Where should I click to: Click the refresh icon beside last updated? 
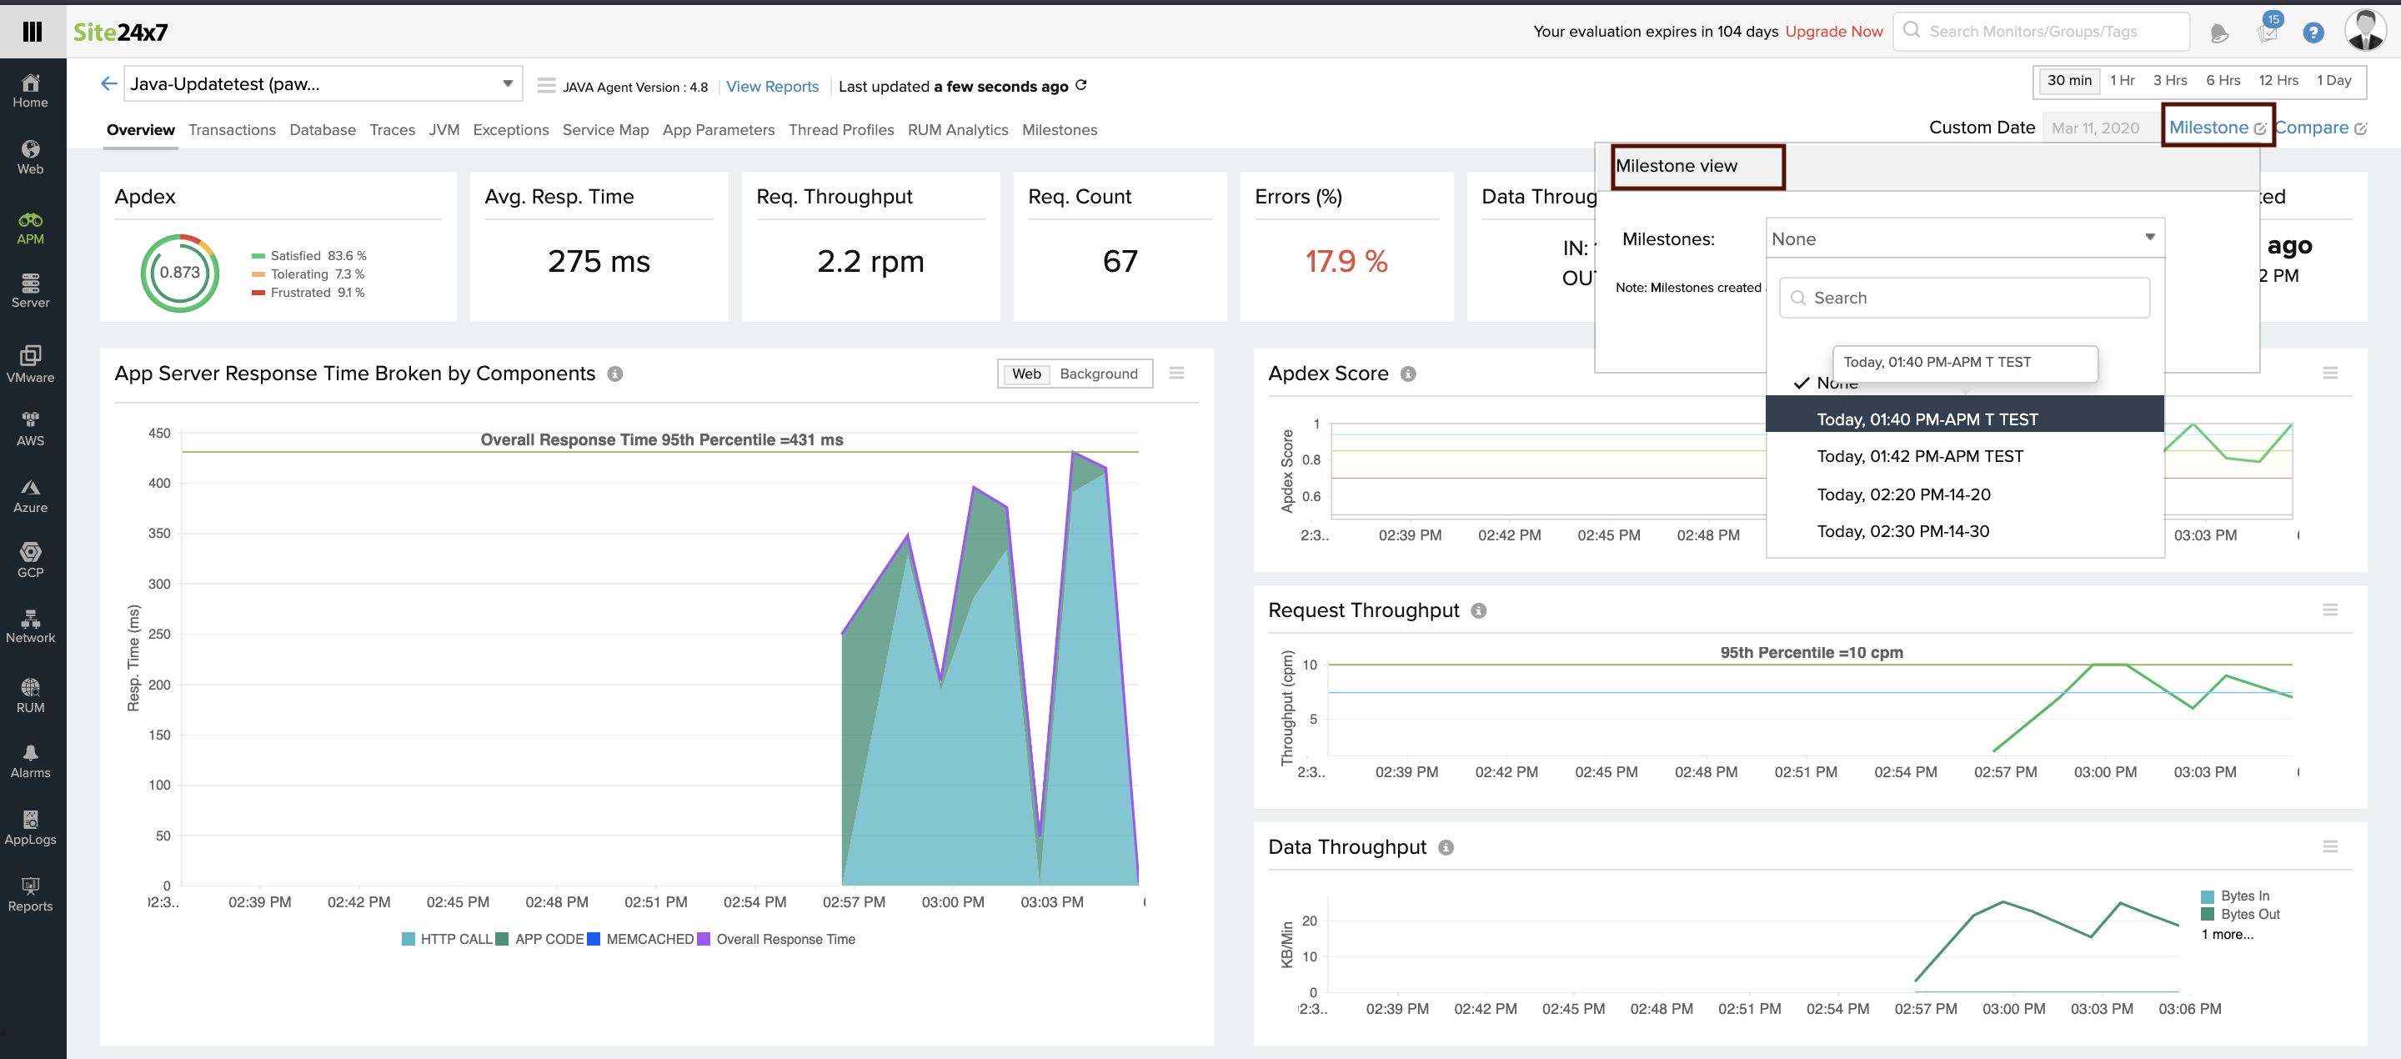[x=1081, y=85]
